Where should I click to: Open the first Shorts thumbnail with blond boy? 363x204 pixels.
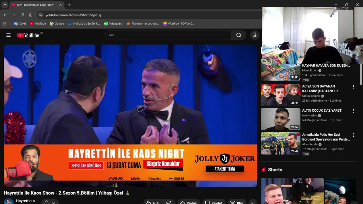click(276, 191)
